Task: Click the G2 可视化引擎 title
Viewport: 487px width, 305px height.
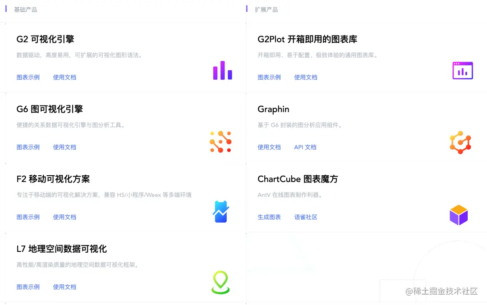Action: coord(46,39)
